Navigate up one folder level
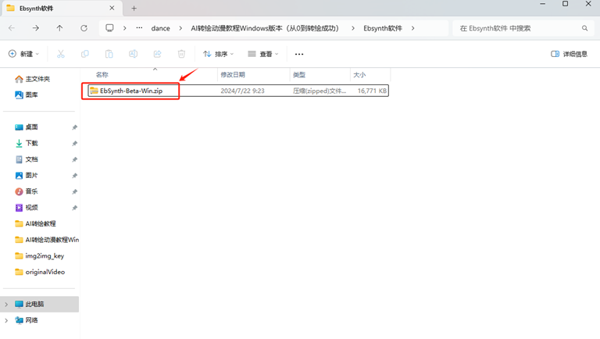Screen dimensions: 600x339 click(x=59, y=28)
